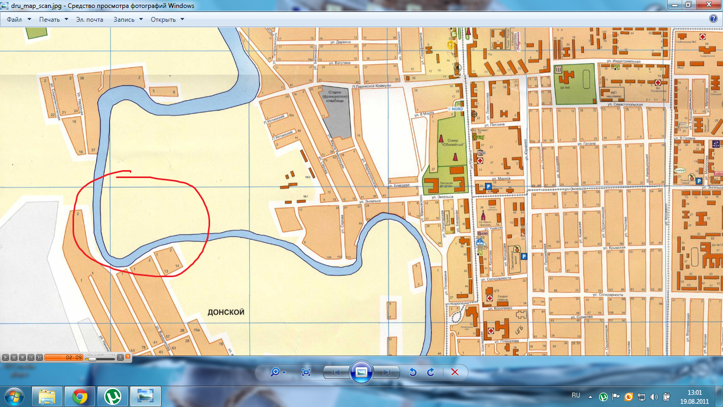Screen dimensions: 723x407
Task: Click the Эл. почта menu item
Action: pyautogui.click(x=89, y=19)
